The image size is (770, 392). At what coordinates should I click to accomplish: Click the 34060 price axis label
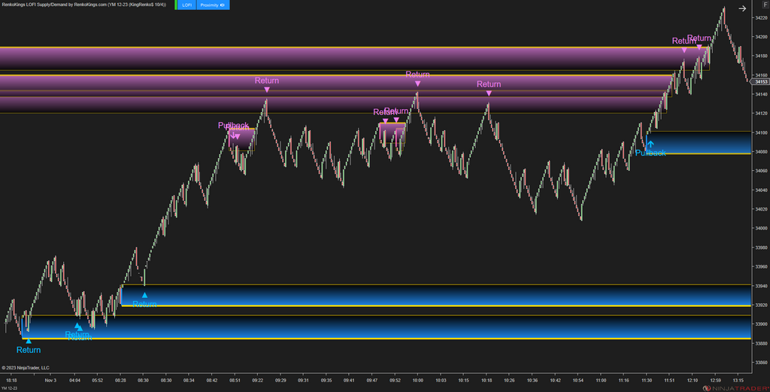761,171
